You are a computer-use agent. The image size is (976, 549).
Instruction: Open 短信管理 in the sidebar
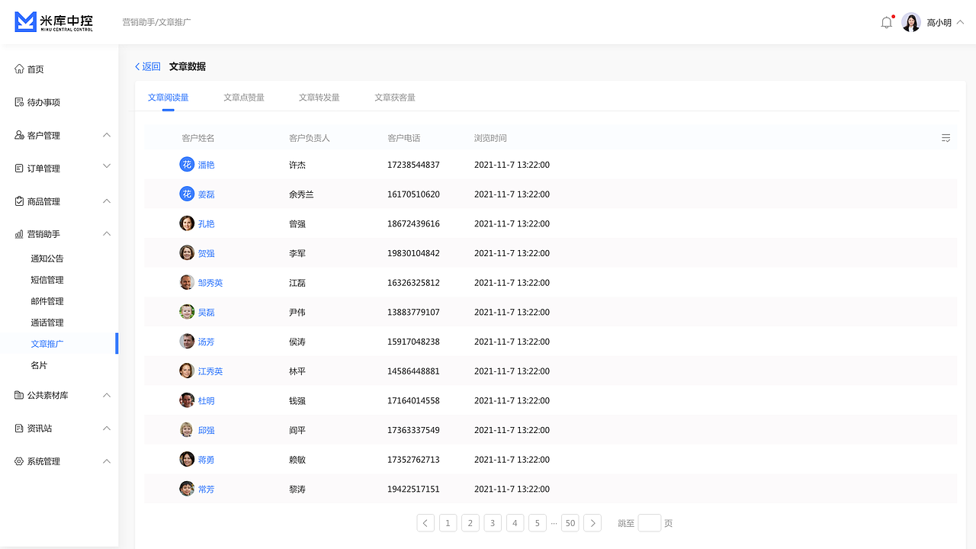47,280
